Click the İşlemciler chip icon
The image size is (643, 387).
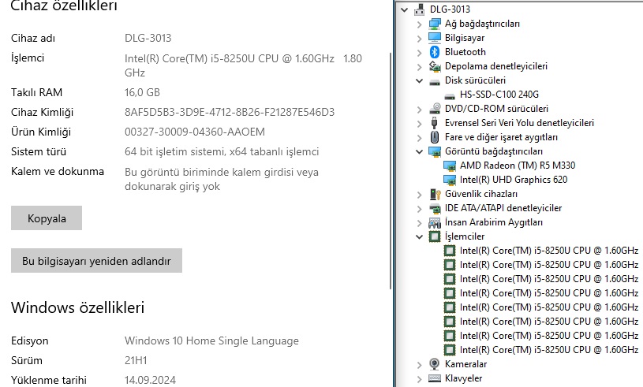click(x=435, y=236)
